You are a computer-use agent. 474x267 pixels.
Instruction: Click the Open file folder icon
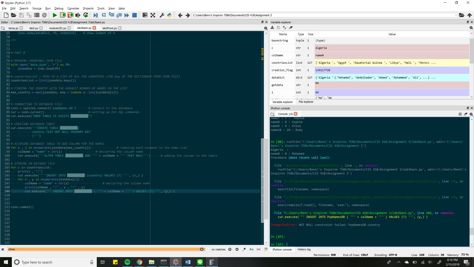point(13,15)
